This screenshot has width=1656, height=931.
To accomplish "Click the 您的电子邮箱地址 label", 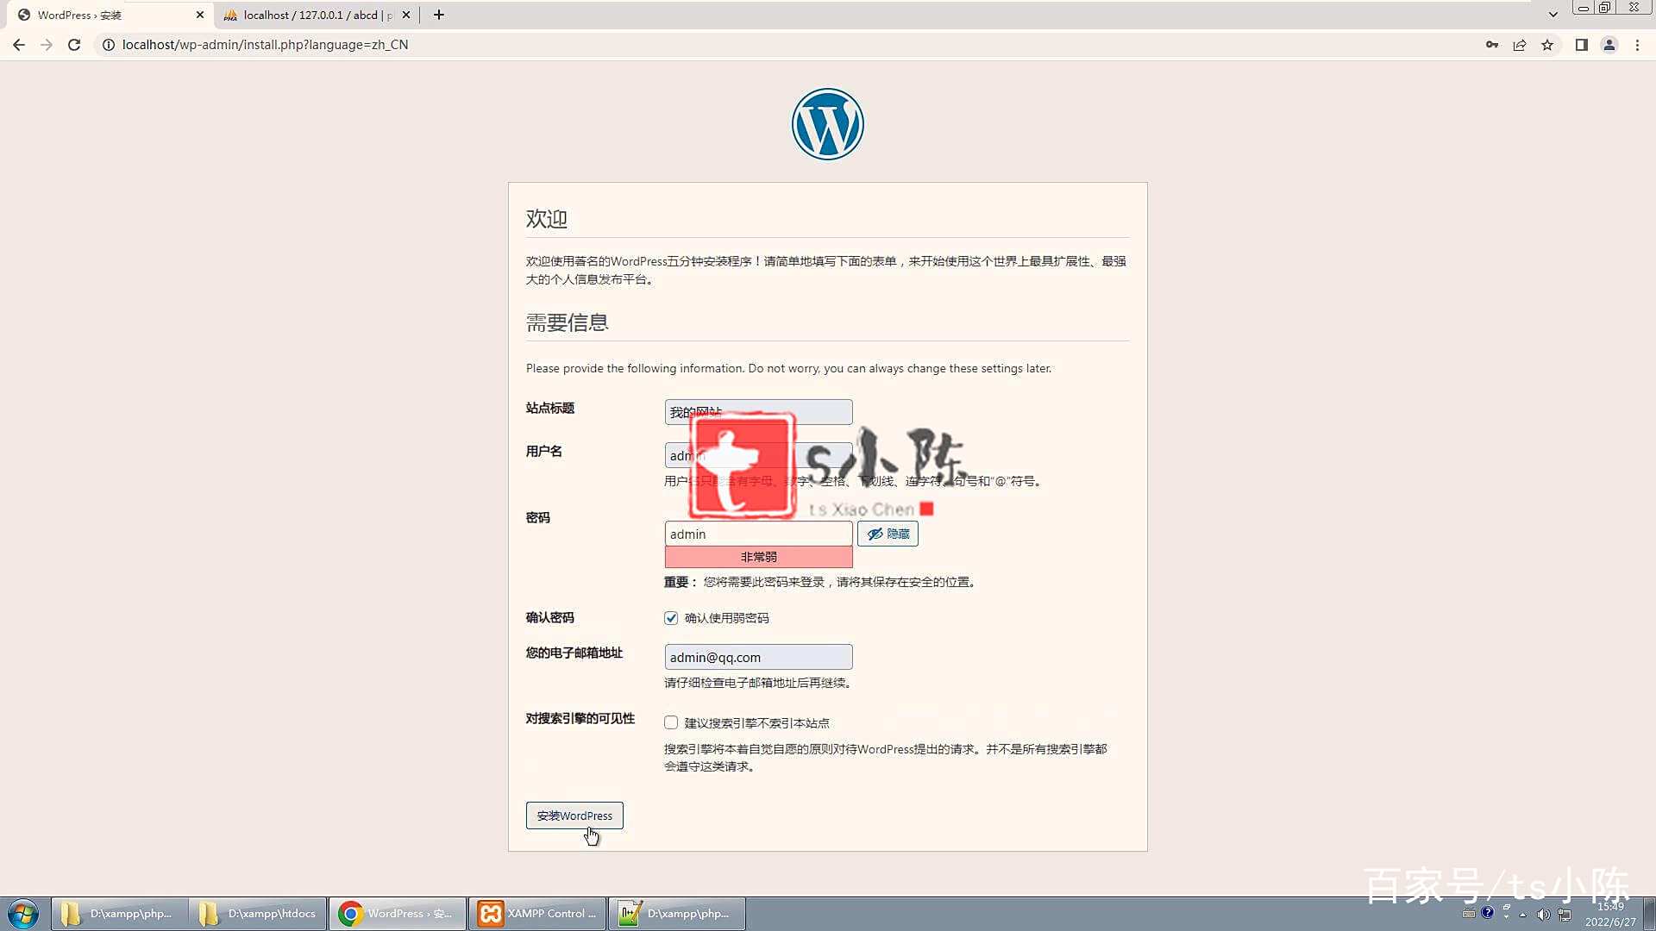I will (x=574, y=653).
